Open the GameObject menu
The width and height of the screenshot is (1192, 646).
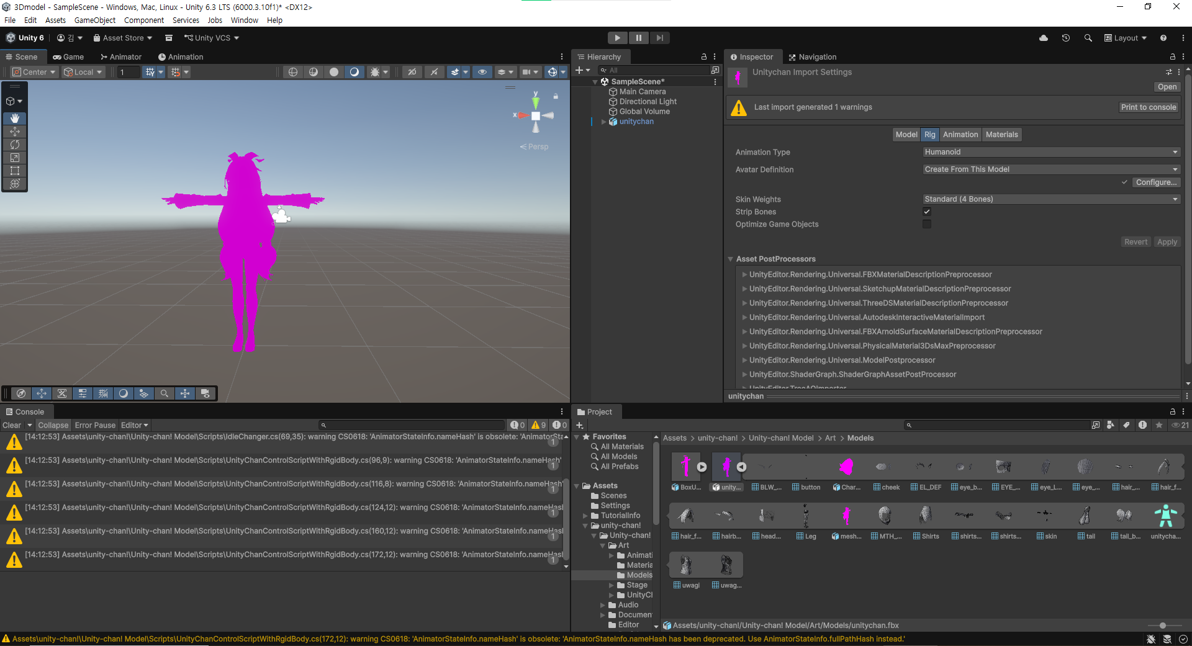95,20
